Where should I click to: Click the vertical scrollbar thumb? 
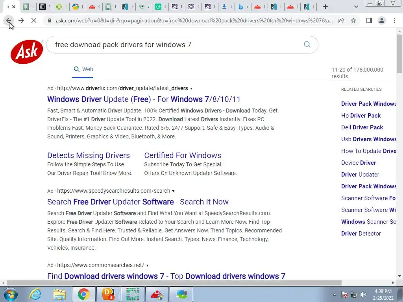coord(399,53)
